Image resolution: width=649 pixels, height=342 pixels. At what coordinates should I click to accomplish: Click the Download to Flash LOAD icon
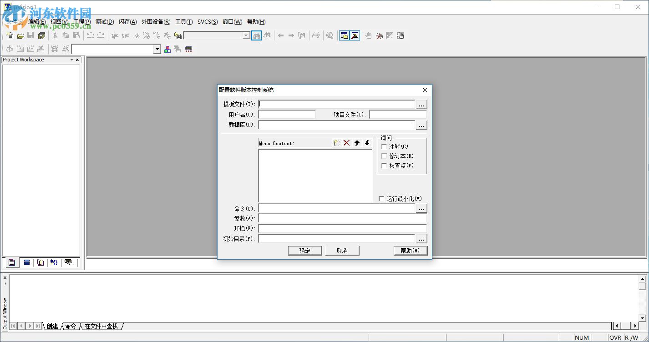point(55,49)
